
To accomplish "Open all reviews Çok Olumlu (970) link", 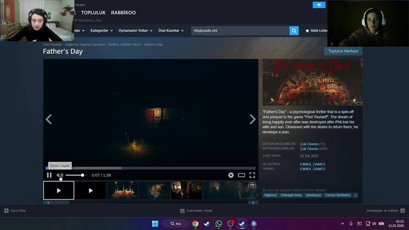I will (313, 149).
